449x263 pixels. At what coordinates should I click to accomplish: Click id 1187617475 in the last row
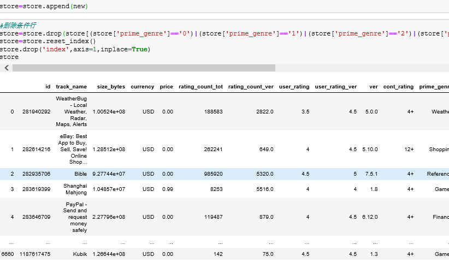click(35, 254)
